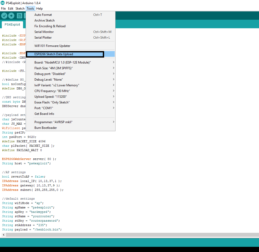Click the line String payload = "/henblock.bin"
The height and width of the screenshot is (252, 259).
coord(32,229)
